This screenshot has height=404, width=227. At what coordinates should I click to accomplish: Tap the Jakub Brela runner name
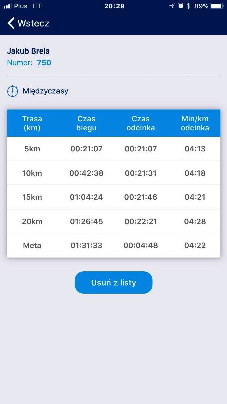click(28, 51)
